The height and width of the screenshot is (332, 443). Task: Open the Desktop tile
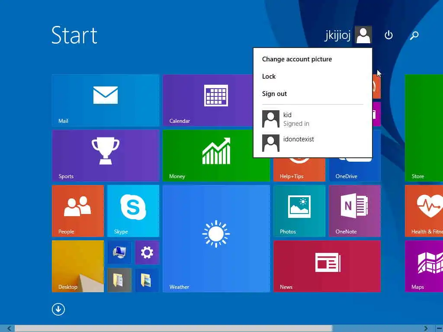pos(78,266)
